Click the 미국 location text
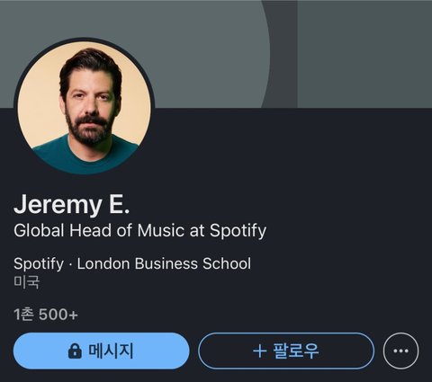 (26, 282)
